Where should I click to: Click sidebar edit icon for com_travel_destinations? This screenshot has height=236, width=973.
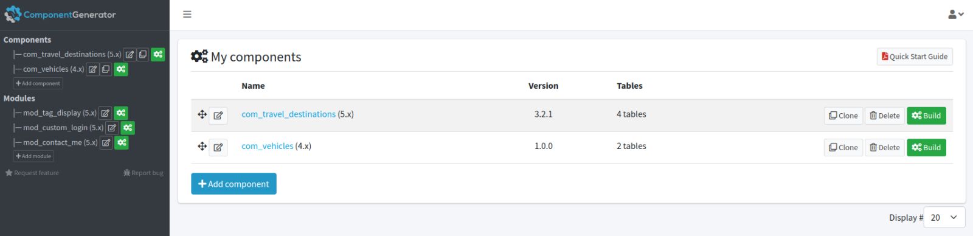click(x=130, y=54)
